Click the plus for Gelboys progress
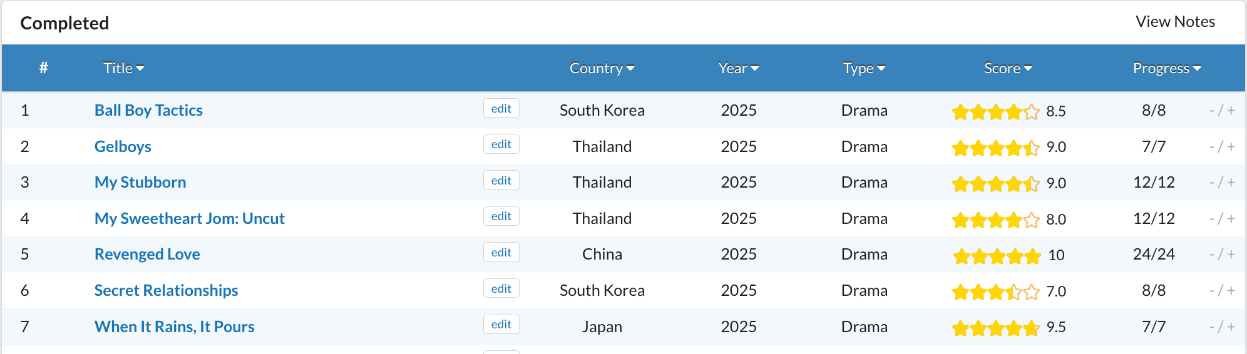 coord(1231,147)
